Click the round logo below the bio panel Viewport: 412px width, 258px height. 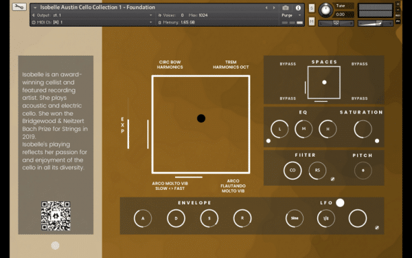pyautogui.click(x=55, y=246)
